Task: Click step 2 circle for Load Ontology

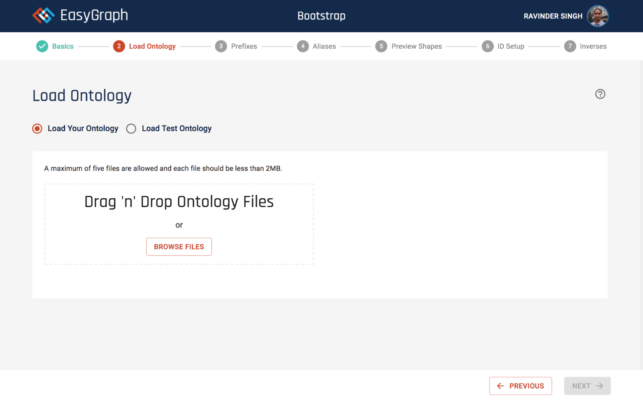Action: [x=119, y=46]
